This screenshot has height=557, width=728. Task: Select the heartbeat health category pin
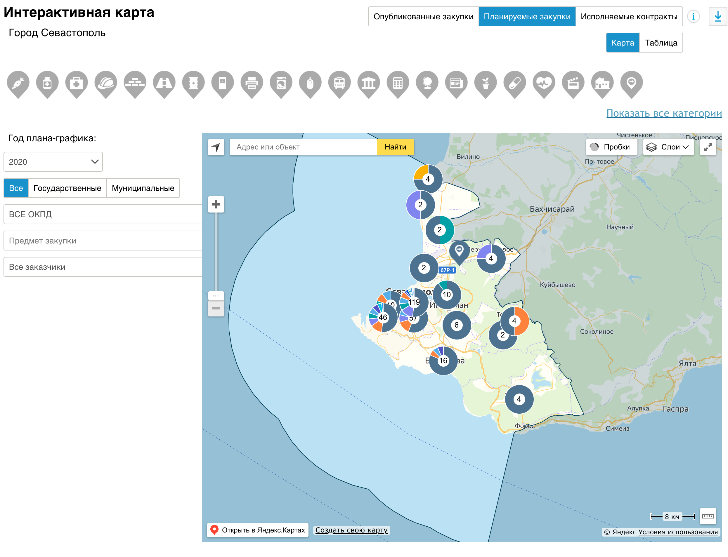click(543, 83)
